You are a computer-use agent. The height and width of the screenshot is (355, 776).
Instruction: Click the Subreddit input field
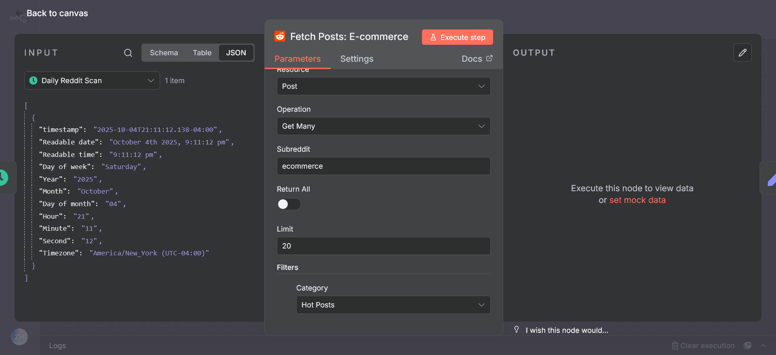383,166
